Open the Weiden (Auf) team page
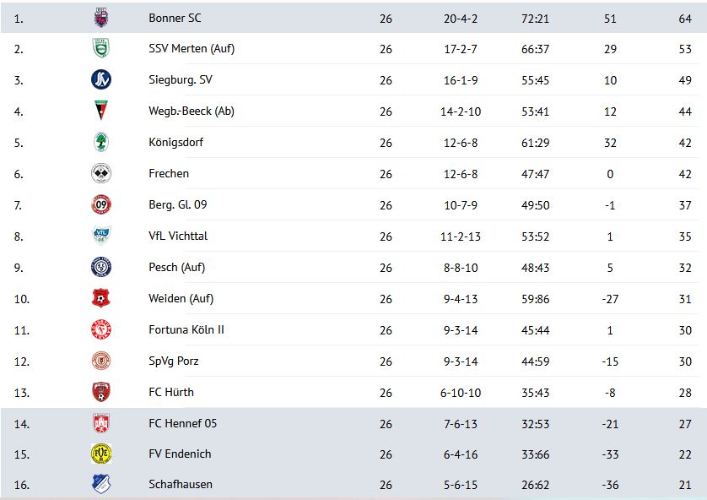Viewport: 707px width, 500px height. (x=181, y=298)
